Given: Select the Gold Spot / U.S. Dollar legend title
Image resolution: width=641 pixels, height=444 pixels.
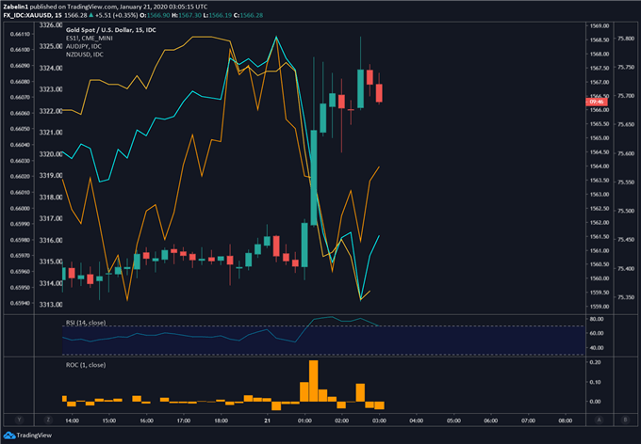Looking at the screenshot, I should 111,30.
